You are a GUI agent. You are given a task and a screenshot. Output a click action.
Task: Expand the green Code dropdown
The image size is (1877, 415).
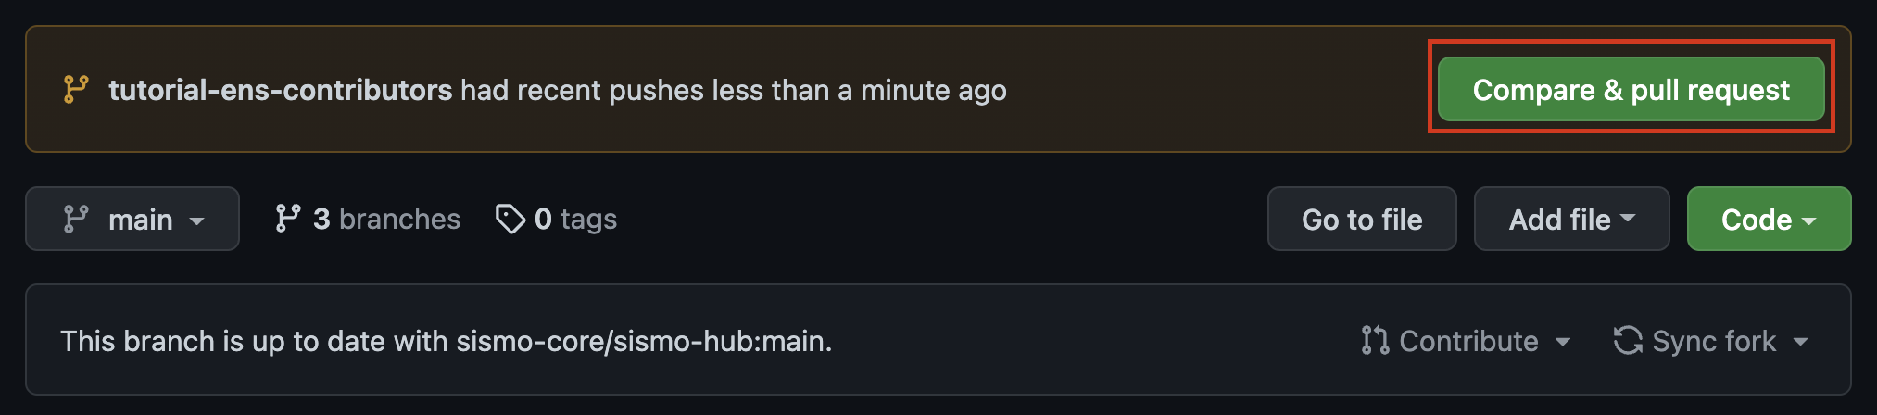(1769, 219)
